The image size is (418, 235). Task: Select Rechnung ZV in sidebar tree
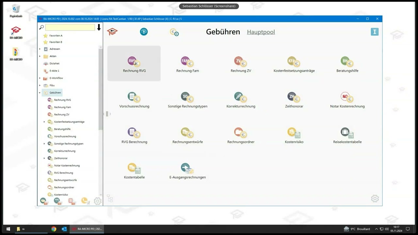point(61,115)
